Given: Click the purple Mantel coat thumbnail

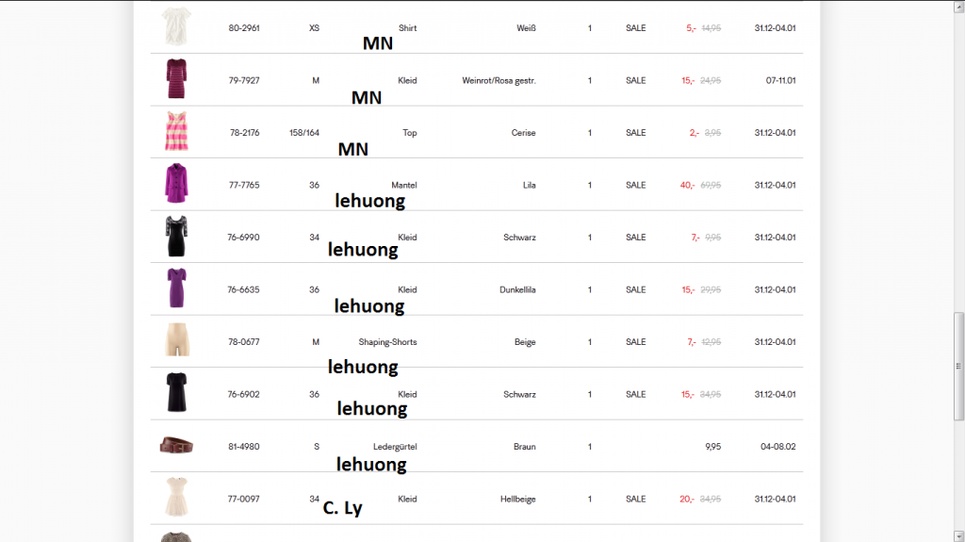Looking at the screenshot, I should click(x=176, y=184).
